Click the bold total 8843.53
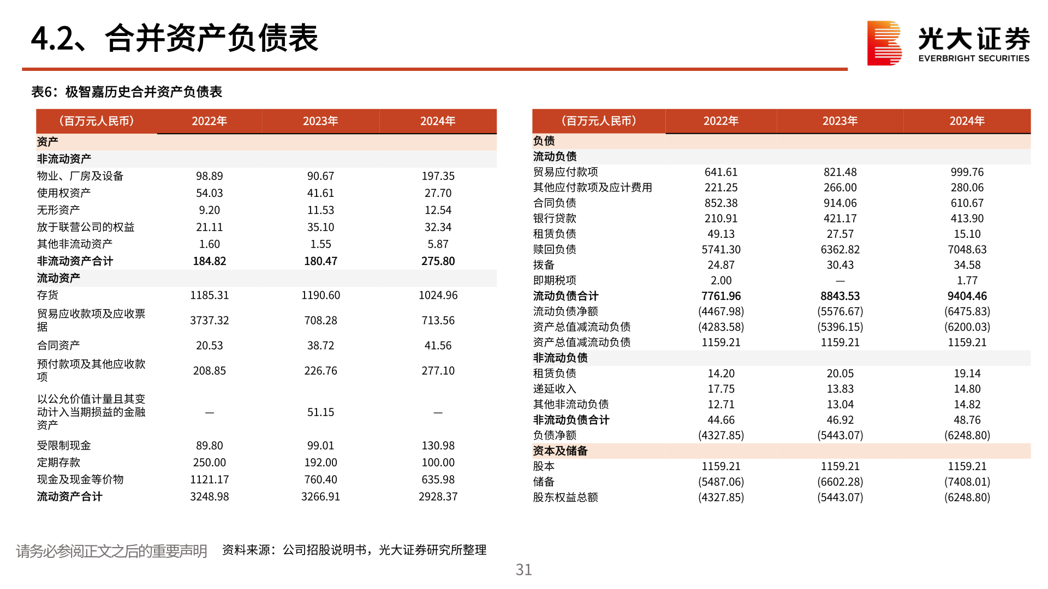This screenshot has width=1048, height=589. click(840, 296)
